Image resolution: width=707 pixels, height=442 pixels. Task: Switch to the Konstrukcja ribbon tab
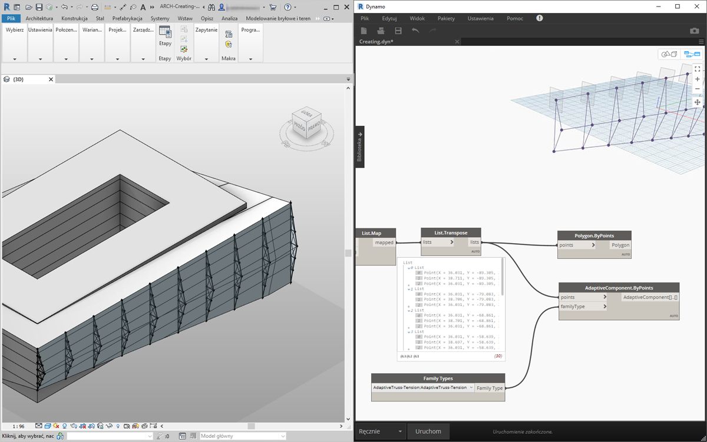pos(74,18)
